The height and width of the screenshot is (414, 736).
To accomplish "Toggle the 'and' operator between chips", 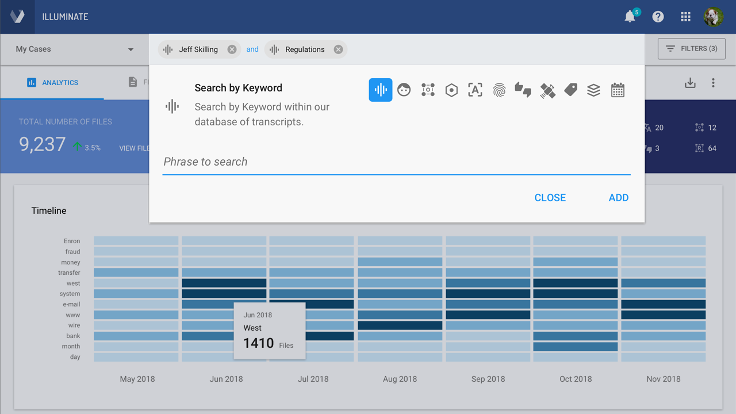I will pyautogui.click(x=252, y=49).
